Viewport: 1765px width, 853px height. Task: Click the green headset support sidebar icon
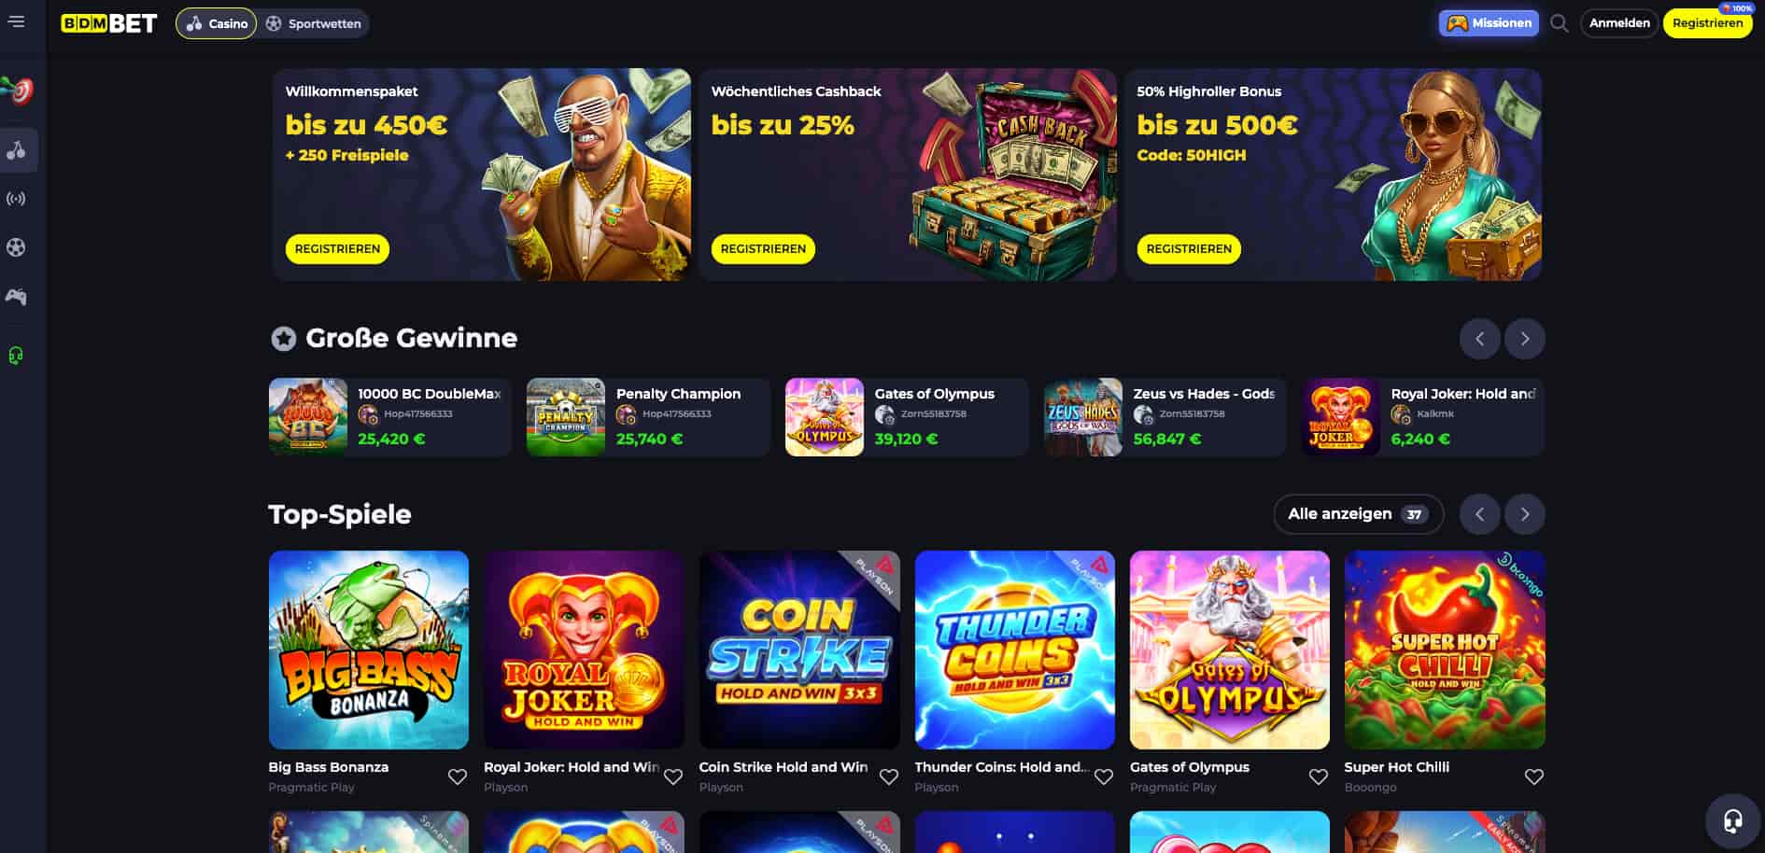point(16,356)
